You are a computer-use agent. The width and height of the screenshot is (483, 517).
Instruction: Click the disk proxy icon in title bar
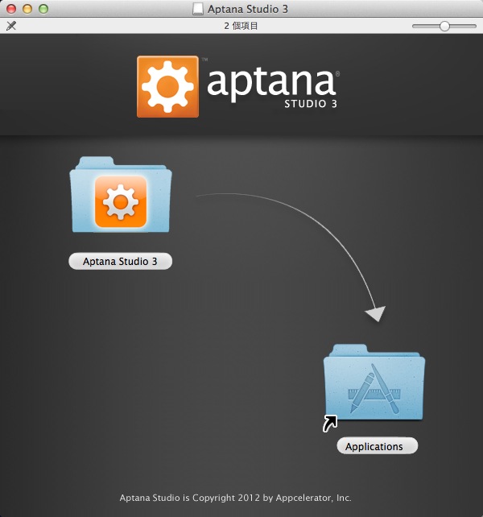(198, 9)
